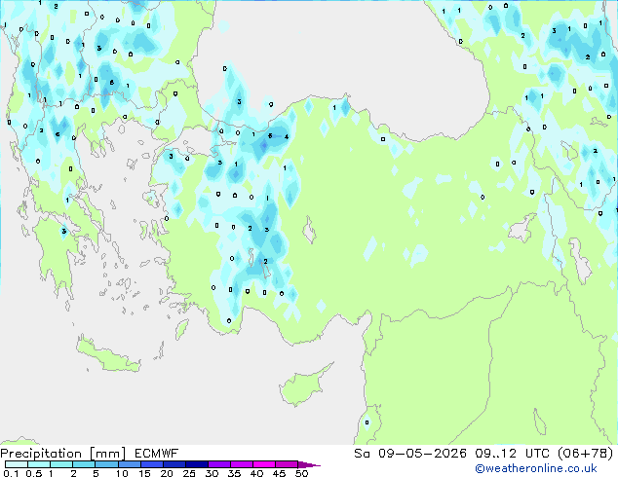
Task: Click the legend scale value '10'
Action: coord(122,473)
